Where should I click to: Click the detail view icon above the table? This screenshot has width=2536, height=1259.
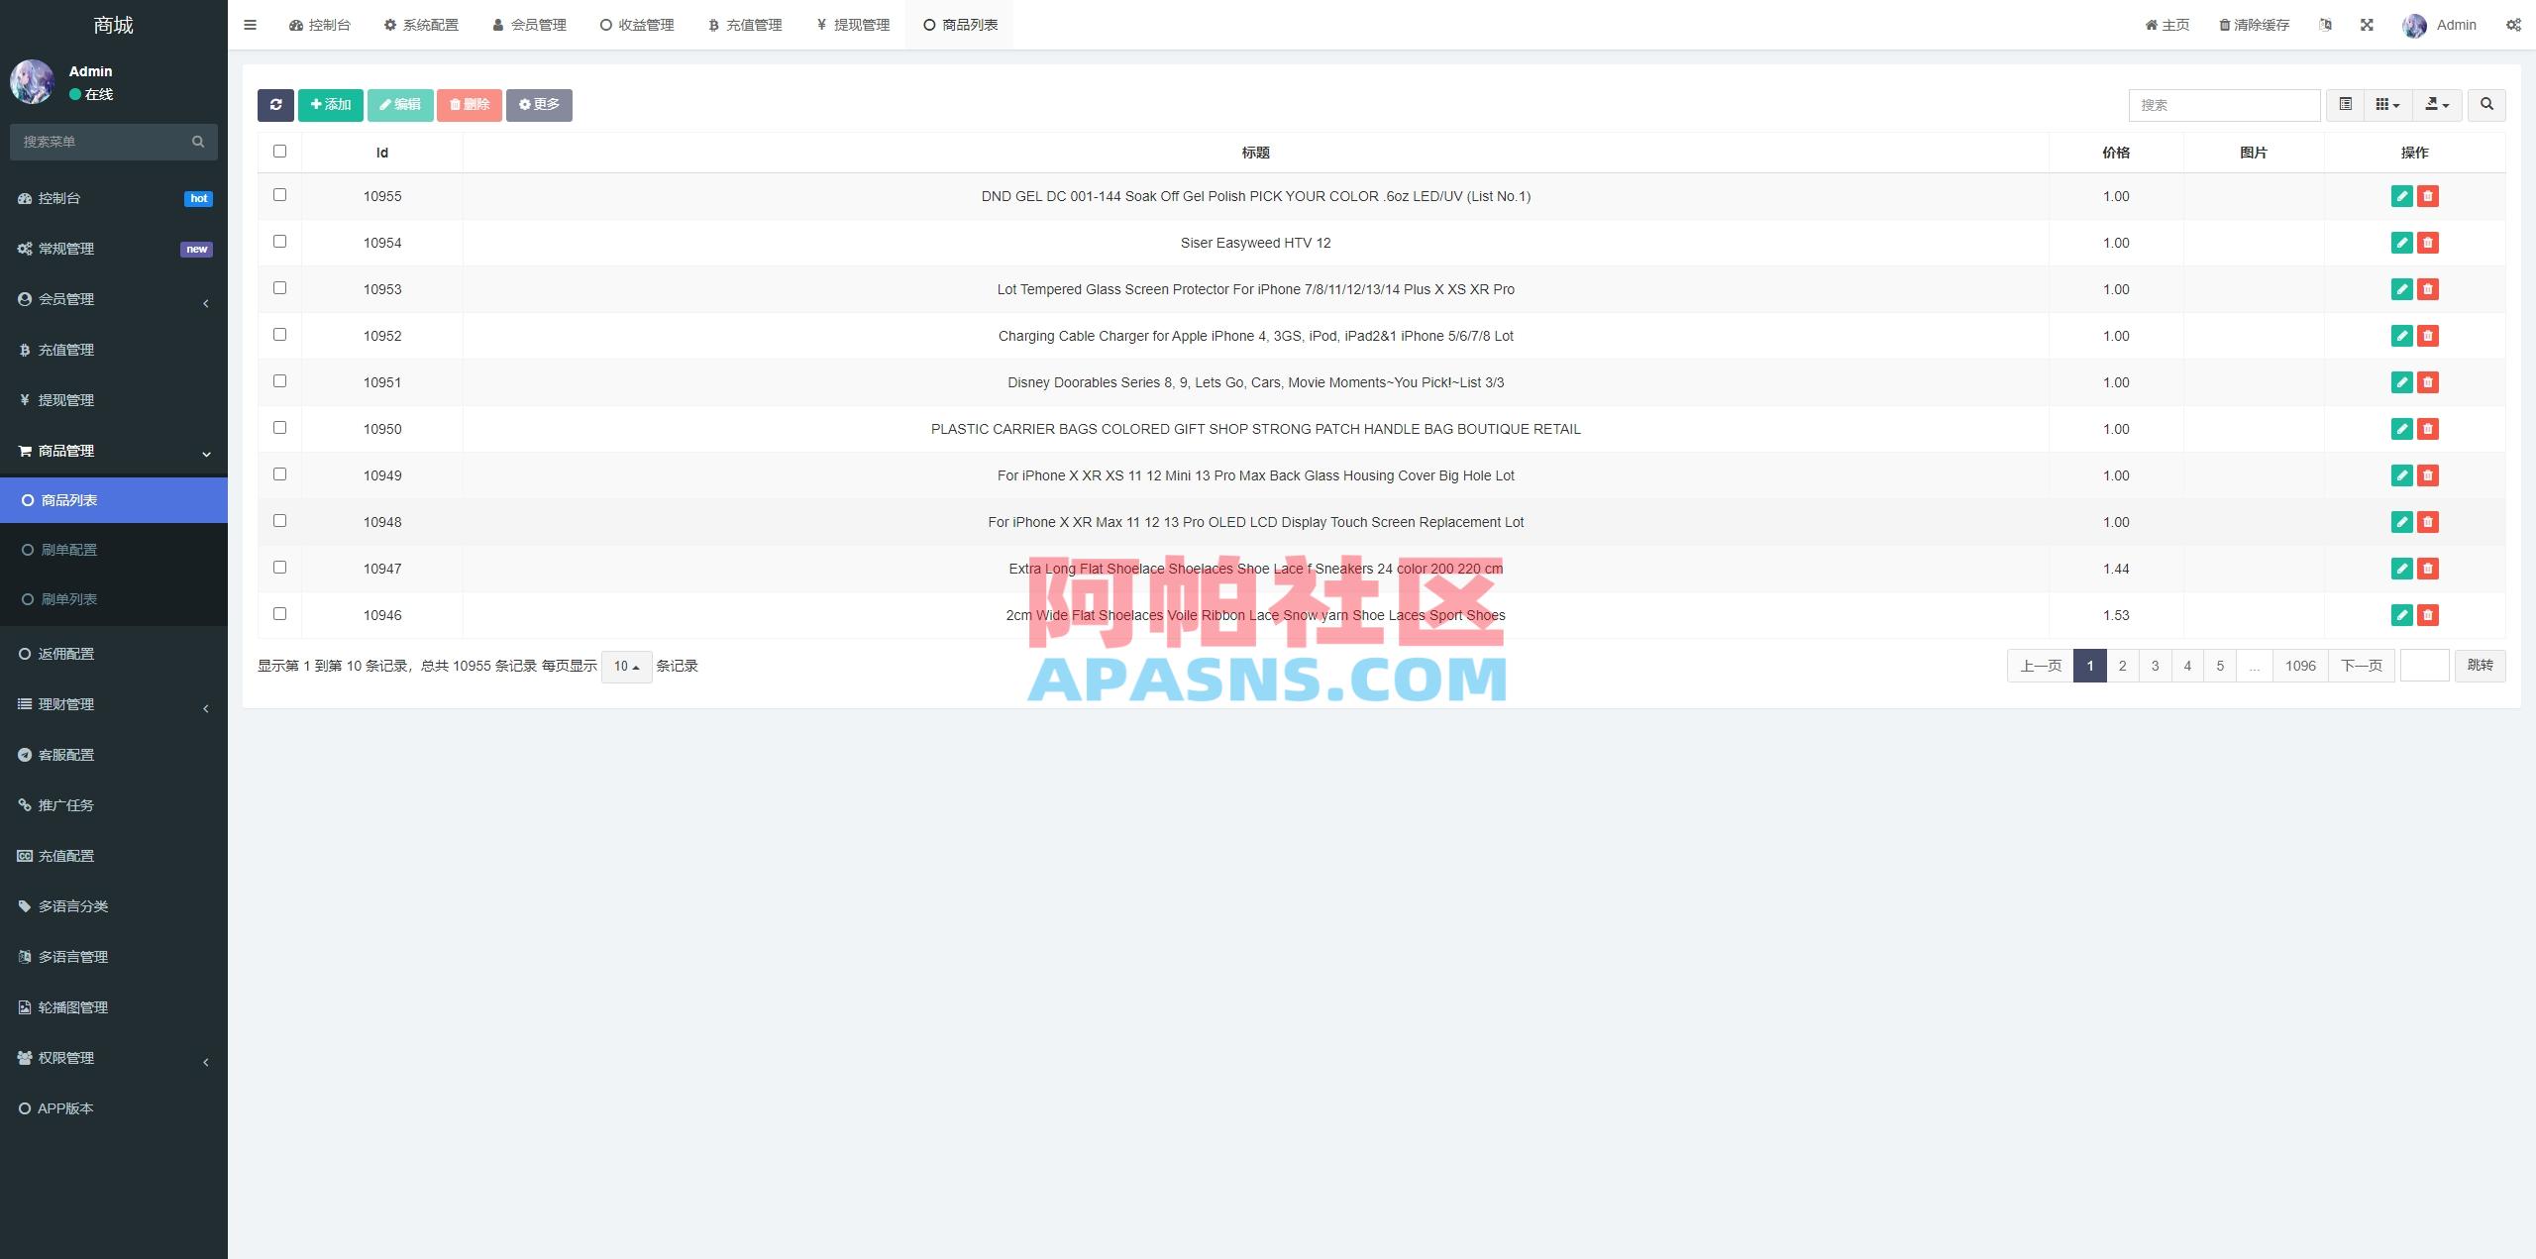tap(2345, 104)
